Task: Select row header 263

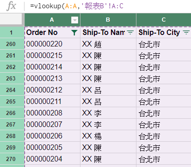Action: [12, 78]
